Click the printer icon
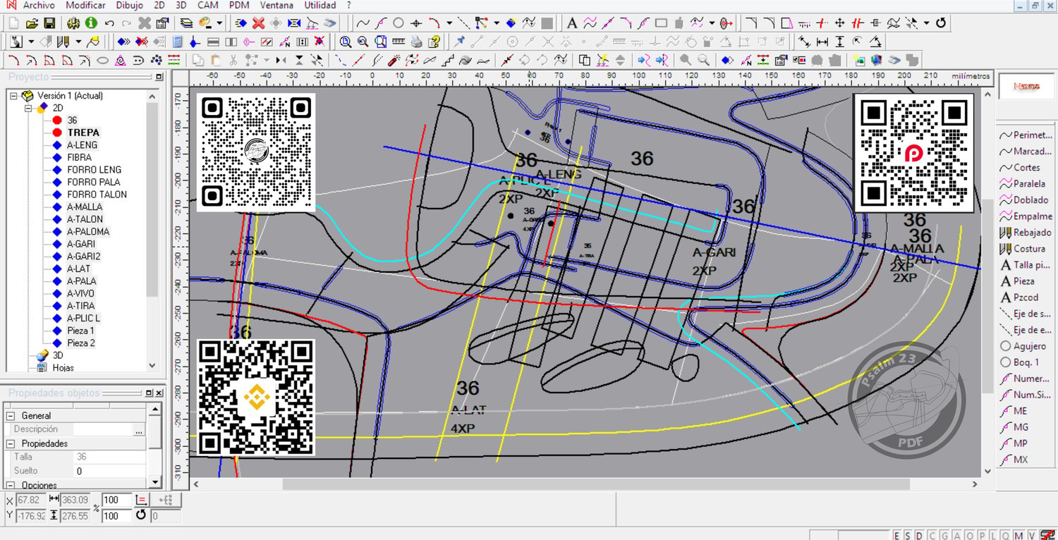This screenshot has height=540, width=1058. point(416,42)
